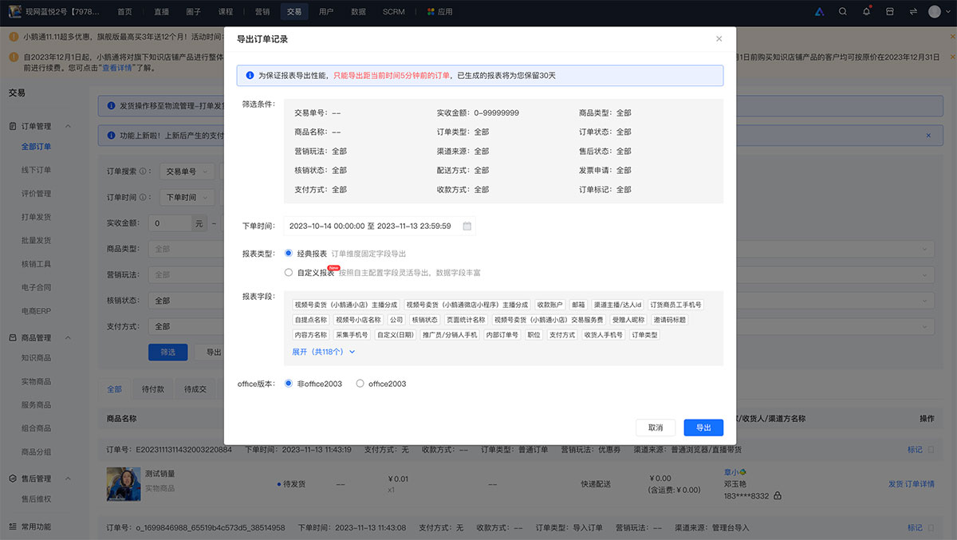Collapse the 订单管理 sidebar section

pyautogui.click(x=68, y=126)
